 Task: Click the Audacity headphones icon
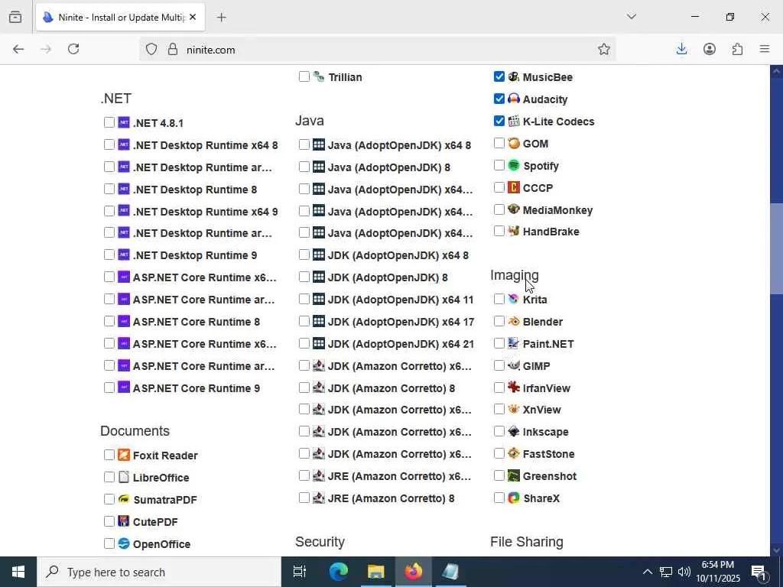513,99
